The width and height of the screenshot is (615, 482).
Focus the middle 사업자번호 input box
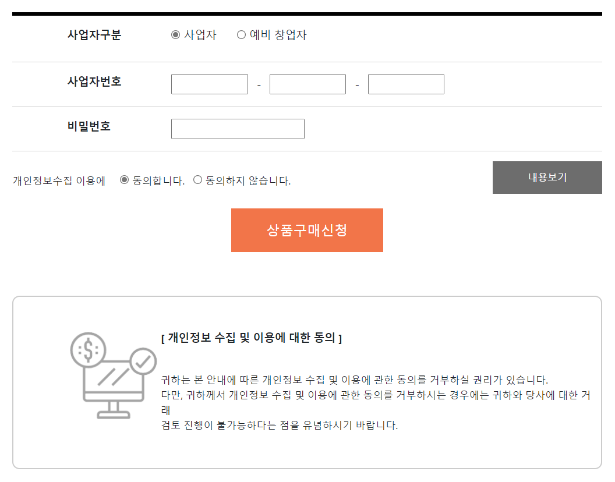(x=307, y=84)
